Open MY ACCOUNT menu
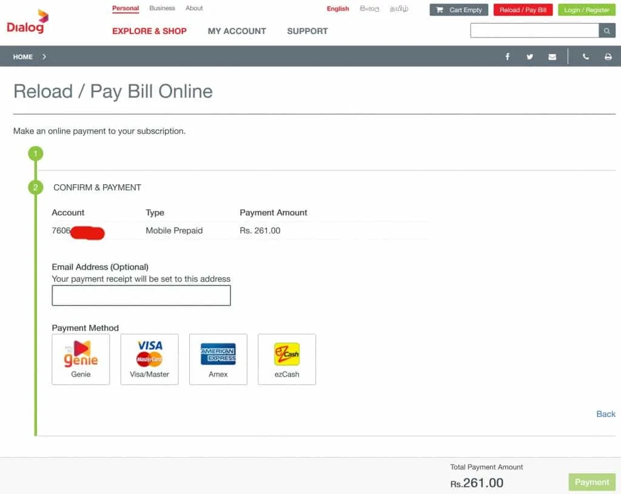The width and height of the screenshot is (621, 494). click(237, 31)
